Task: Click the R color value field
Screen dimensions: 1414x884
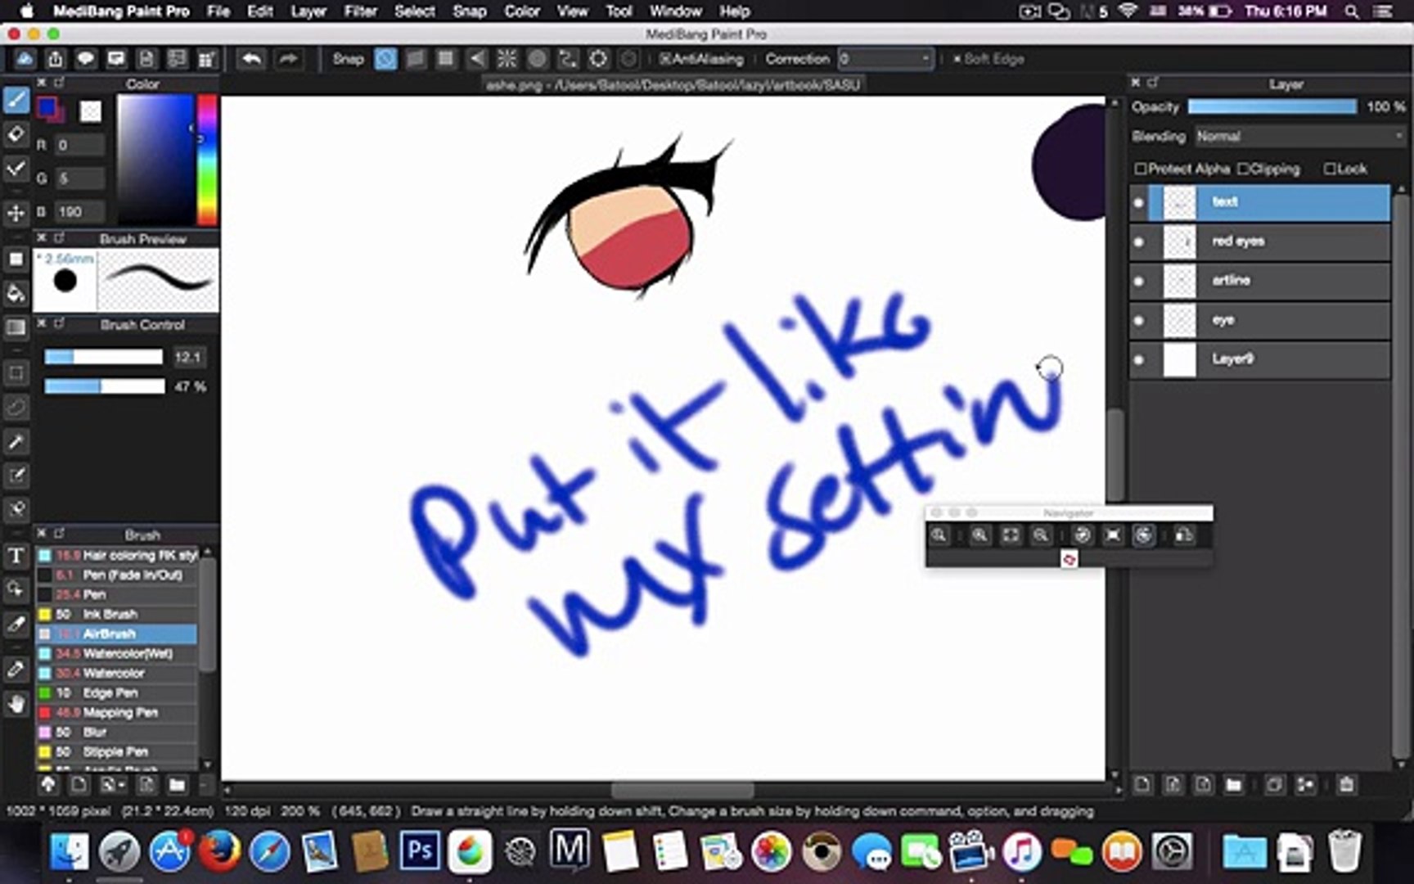Action: pos(79,145)
